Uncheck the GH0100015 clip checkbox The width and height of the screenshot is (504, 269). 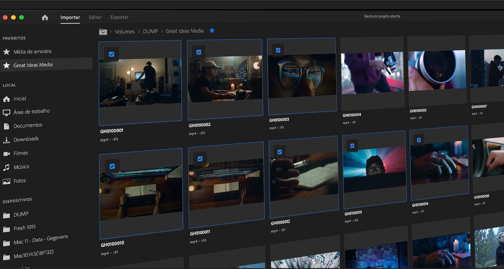[352, 146]
